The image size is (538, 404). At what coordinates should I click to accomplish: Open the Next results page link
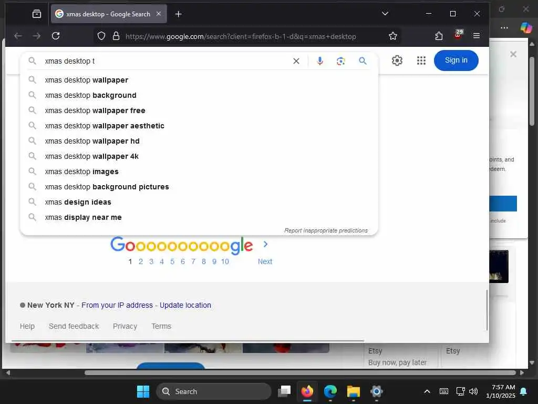click(265, 261)
